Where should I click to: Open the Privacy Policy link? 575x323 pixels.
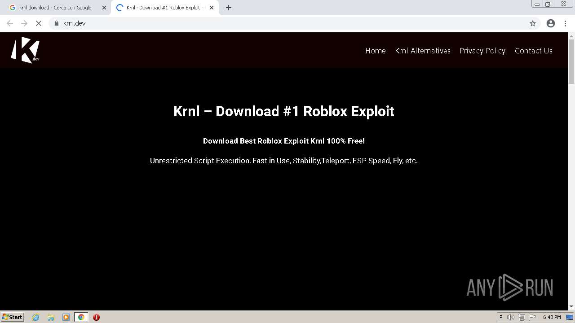pos(482,51)
